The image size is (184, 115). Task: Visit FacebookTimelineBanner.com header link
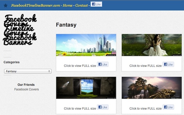tap(36, 6)
